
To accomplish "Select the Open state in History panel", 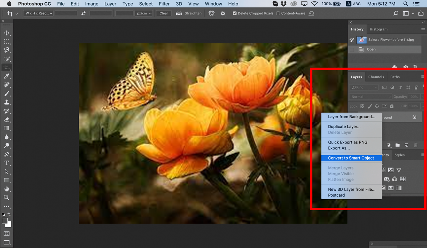I will coord(371,49).
